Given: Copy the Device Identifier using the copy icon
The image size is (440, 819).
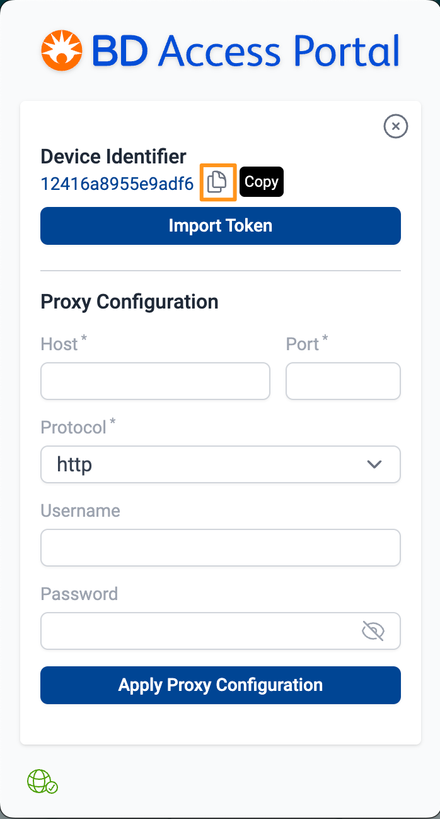Looking at the screenshot, I should [x=217, y=182].
